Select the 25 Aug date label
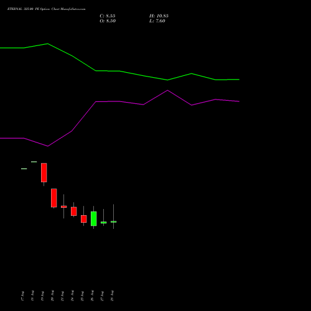The height and width of the screenshot is (311, 311). [x=82, y=295]
